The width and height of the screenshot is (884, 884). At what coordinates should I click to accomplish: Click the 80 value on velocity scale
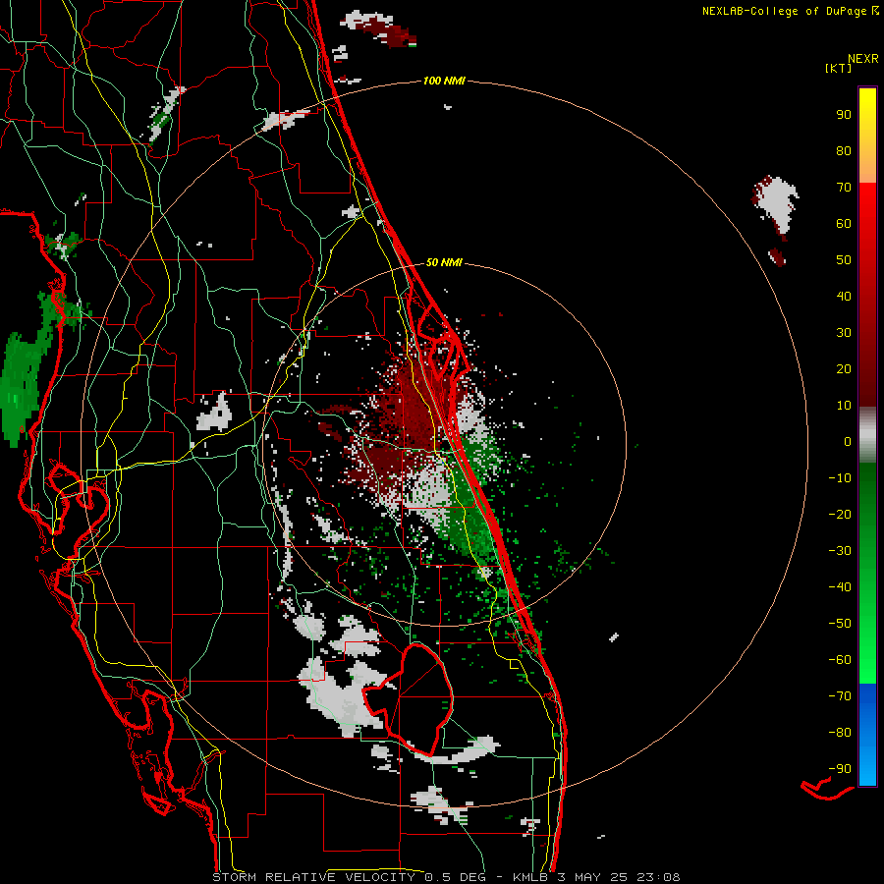[x=844, y=150]
